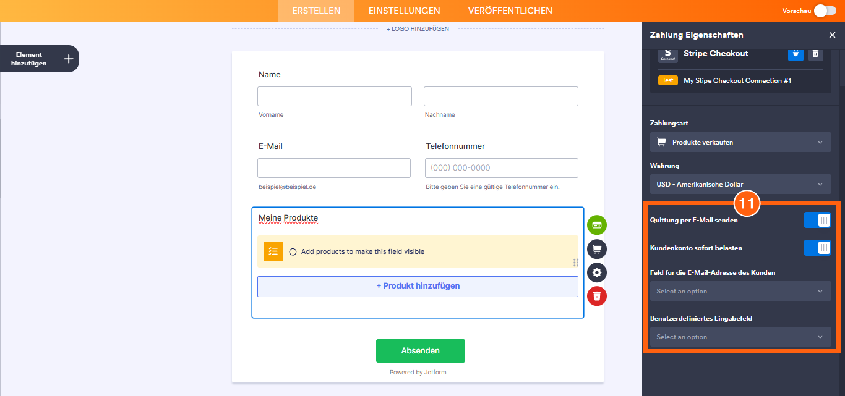Click the yellow product list icon in the warning banner
Screen dimensions: 845x396
[273, 251]
